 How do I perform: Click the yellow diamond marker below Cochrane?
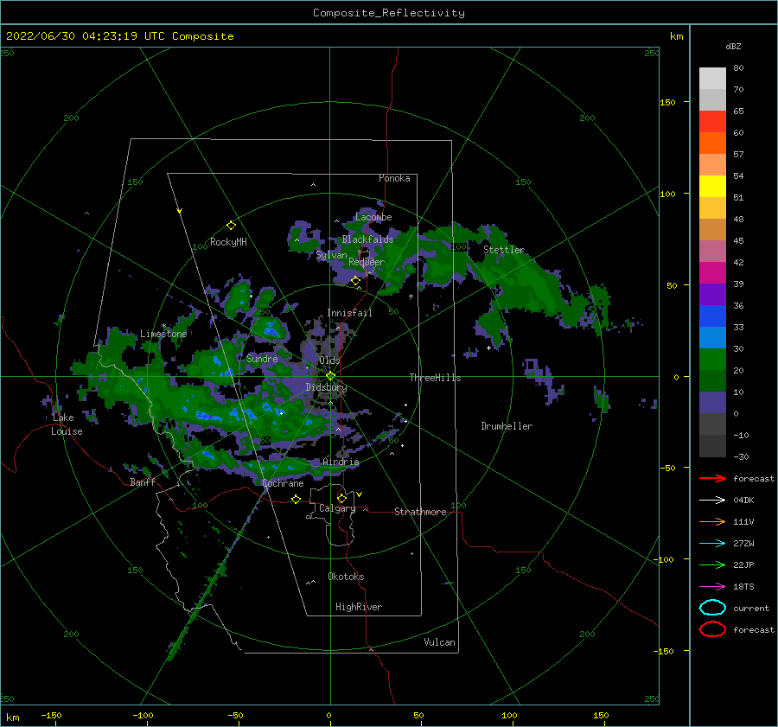(296, 499)
